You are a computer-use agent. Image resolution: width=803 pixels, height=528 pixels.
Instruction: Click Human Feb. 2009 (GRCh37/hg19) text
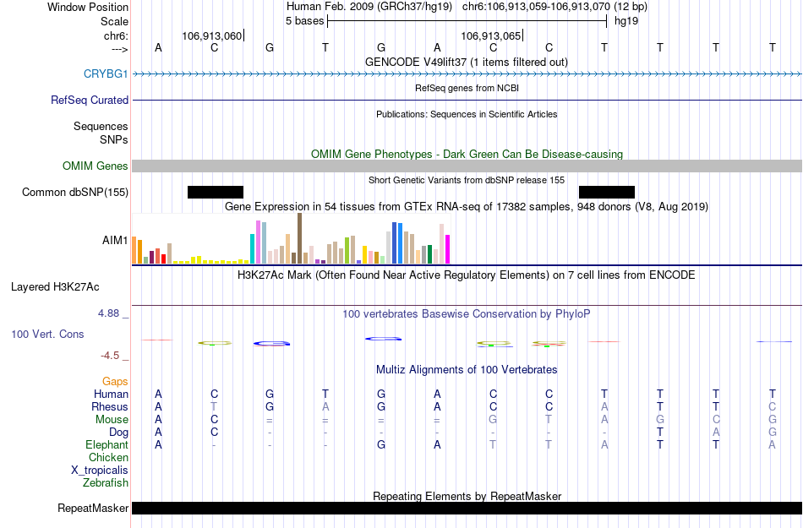click(369, 7)
